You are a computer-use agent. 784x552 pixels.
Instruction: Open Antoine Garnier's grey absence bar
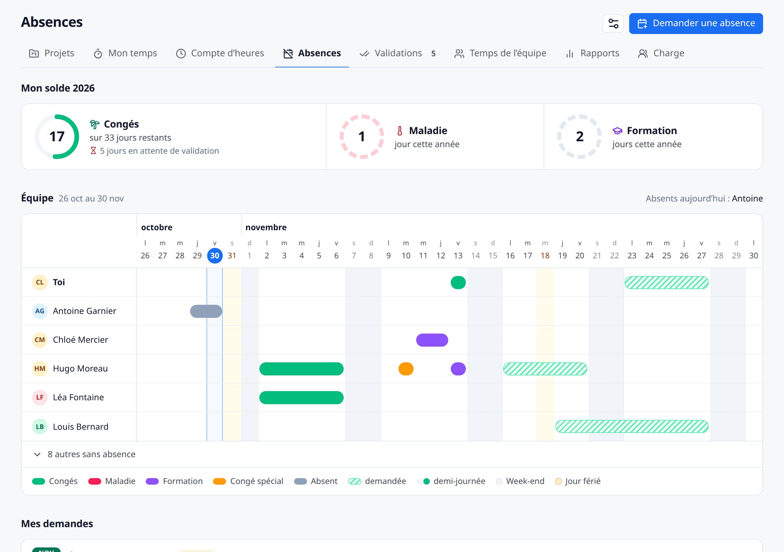tap(206, 311)
